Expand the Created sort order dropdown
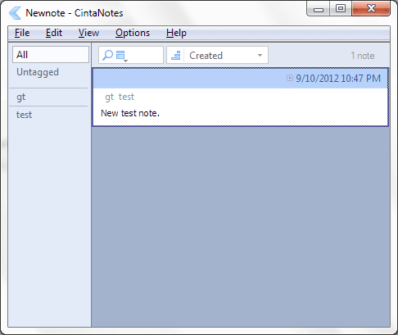The image size is (398, 335). [260, 56]
